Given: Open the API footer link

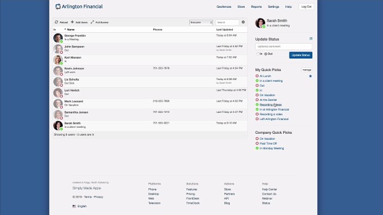Looking at the screenshot, I should click(x=226, y=199).
